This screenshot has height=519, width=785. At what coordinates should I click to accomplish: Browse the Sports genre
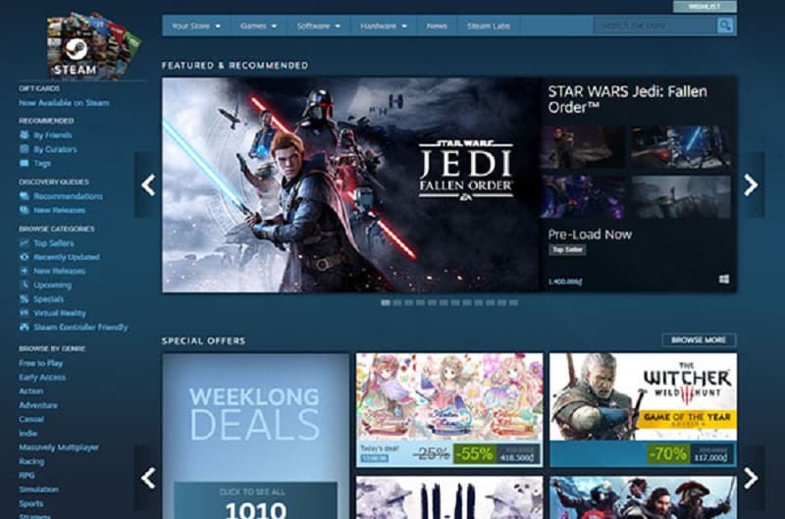(x=31, y=503)
